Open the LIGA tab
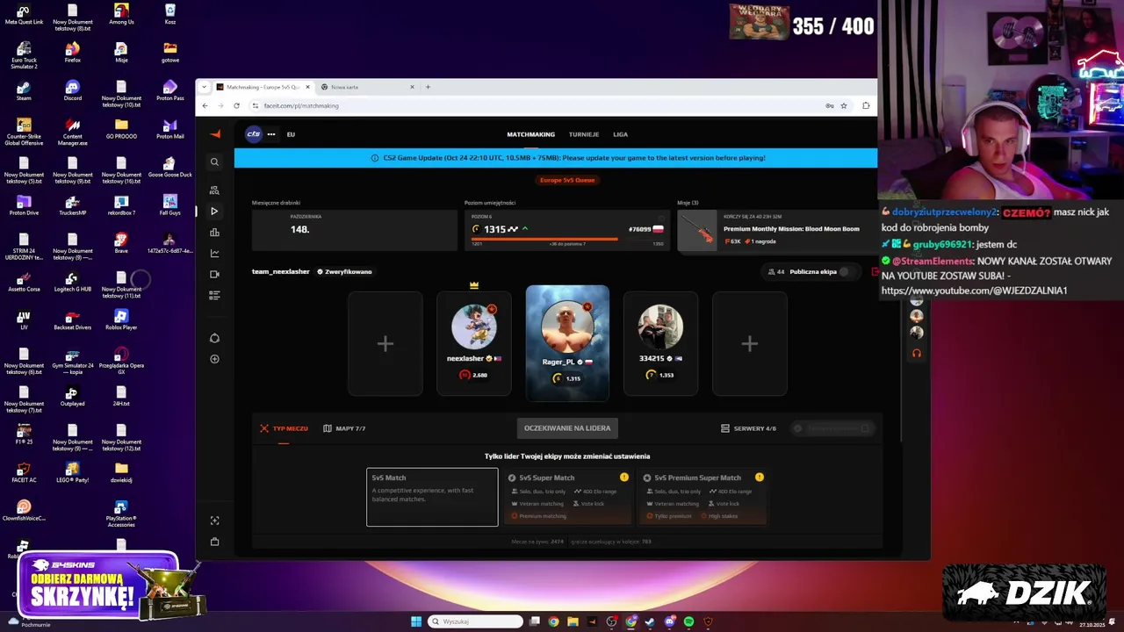Image resolution: width=1124 pixels, height=632 pixels. pos(620,134)
